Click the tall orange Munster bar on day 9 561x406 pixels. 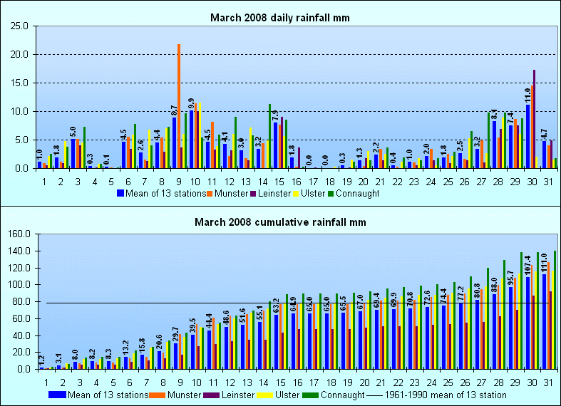(179, 106)
